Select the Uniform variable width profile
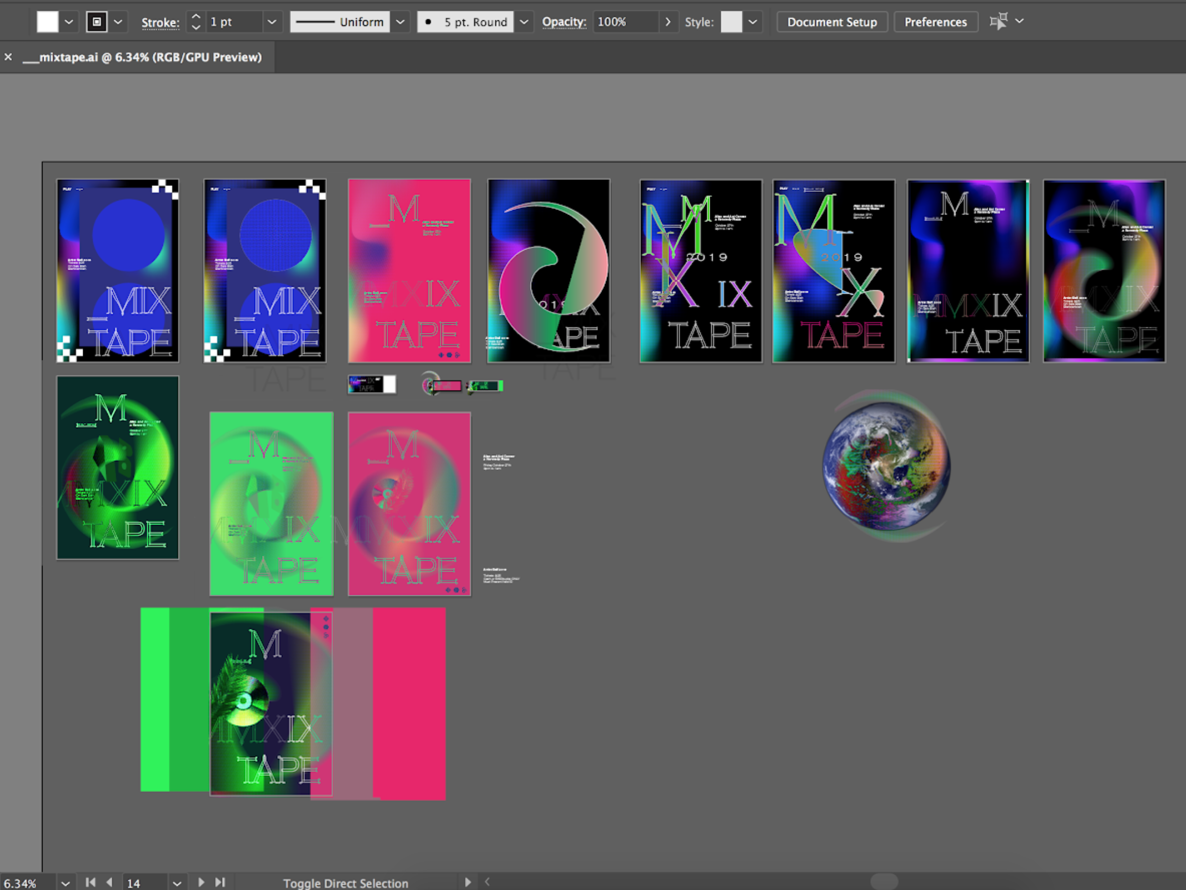 point(340,22)
